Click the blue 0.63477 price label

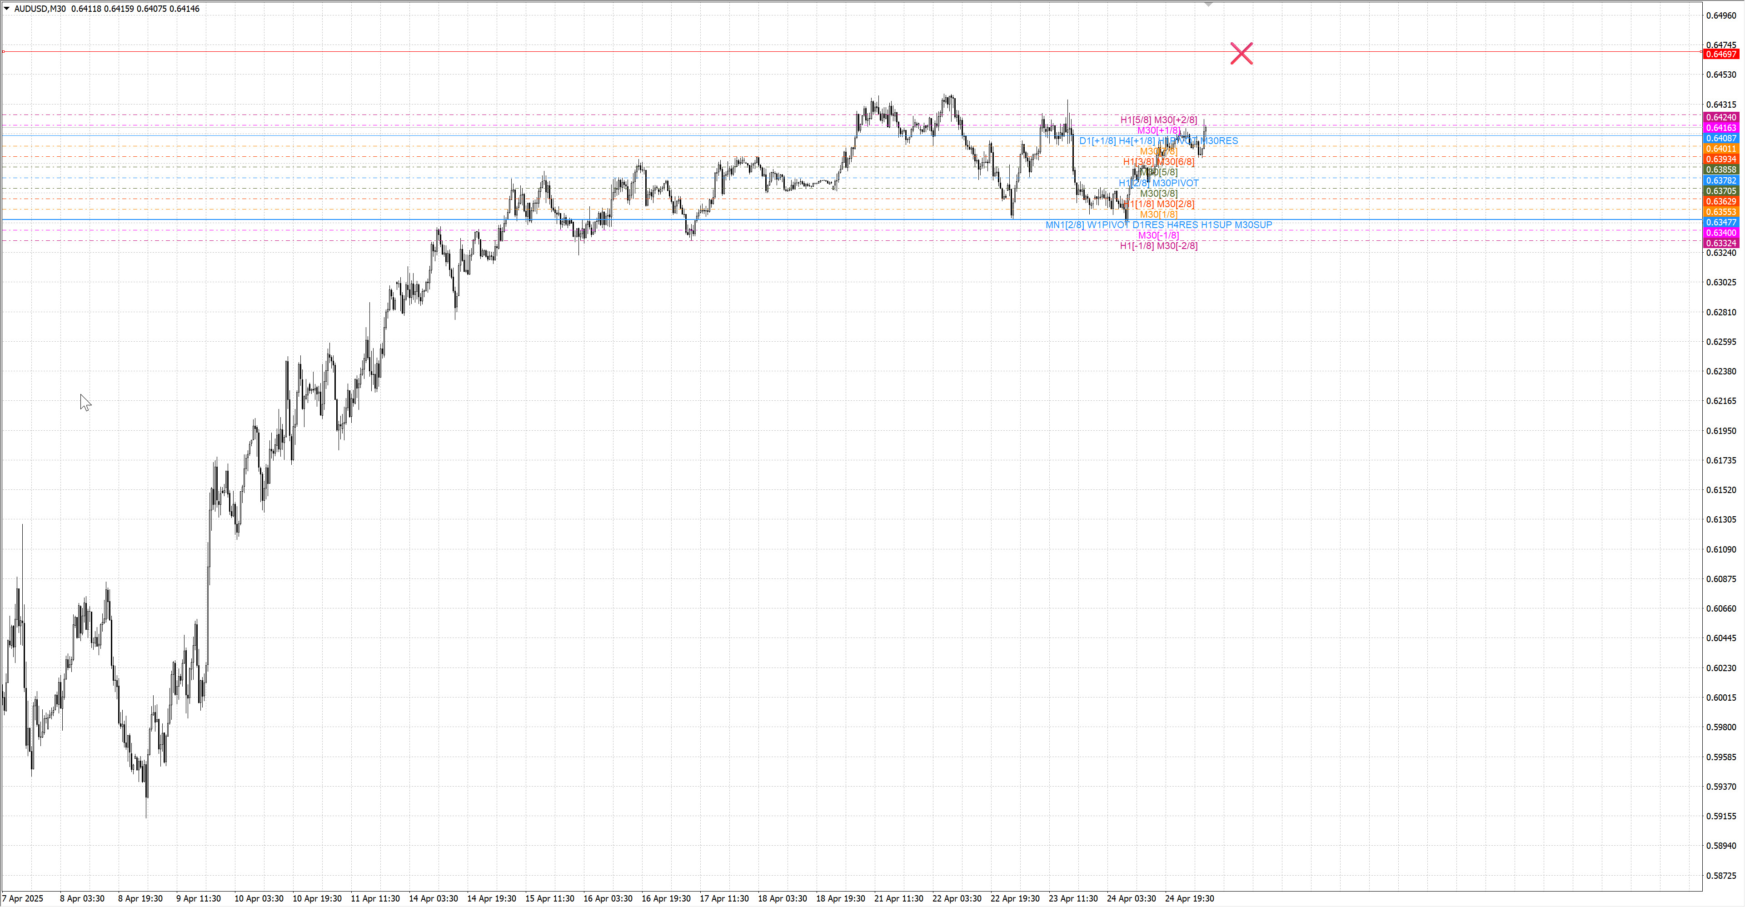(x=1720, y=222)
